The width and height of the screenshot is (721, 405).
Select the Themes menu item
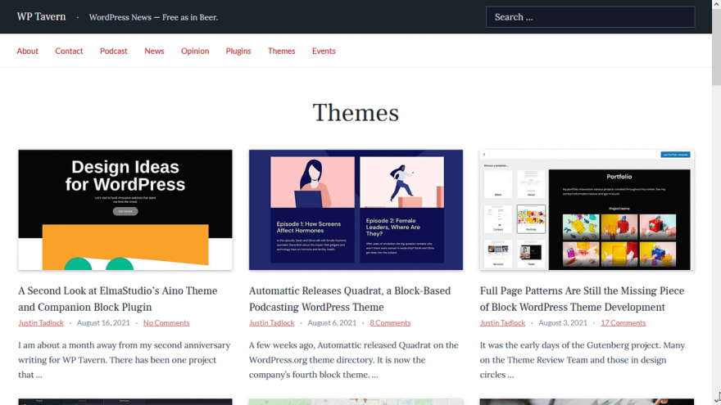tap(281, 51)
